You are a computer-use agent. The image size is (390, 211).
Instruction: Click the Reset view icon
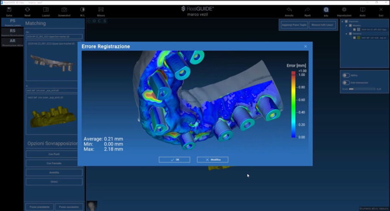point(27,10)
